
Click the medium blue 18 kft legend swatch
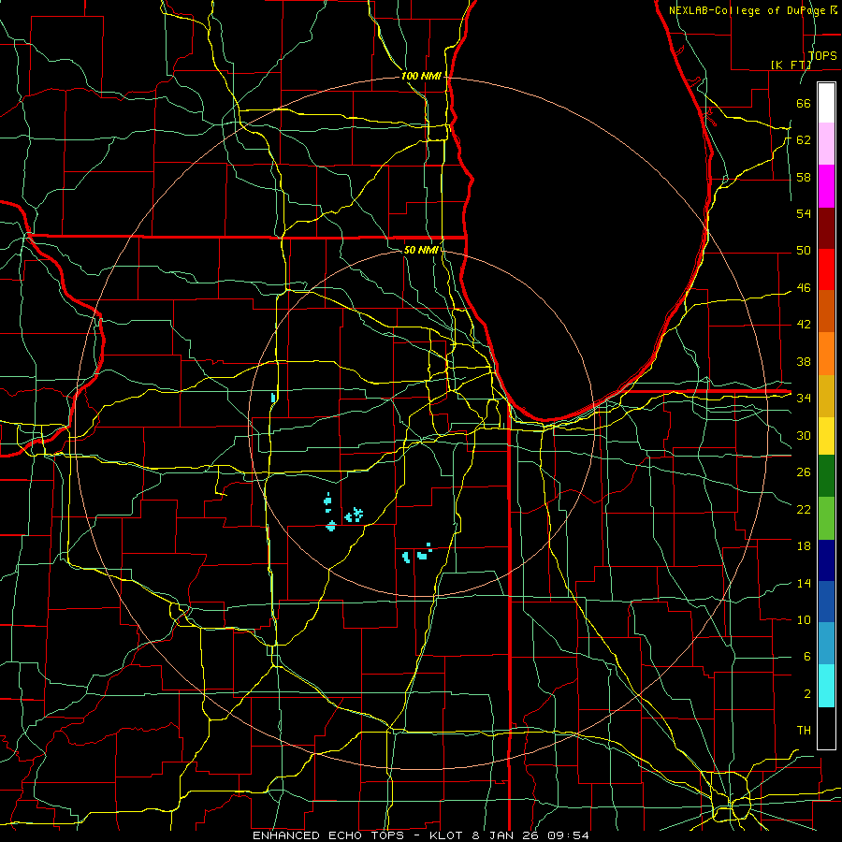826,602
